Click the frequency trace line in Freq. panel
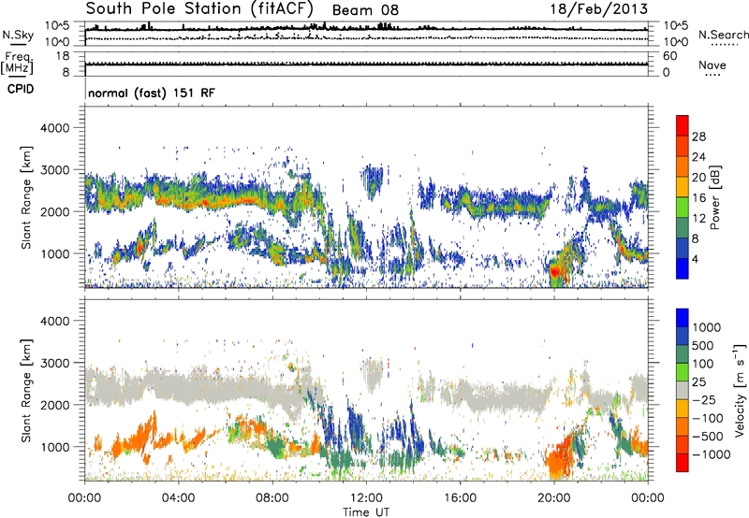Screen dimensions: 749x518 pos(366,64)
